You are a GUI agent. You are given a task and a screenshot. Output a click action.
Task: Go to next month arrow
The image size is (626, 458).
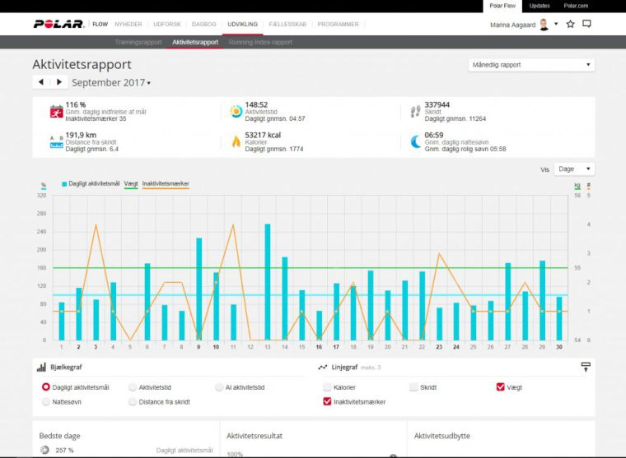[59, 82]
